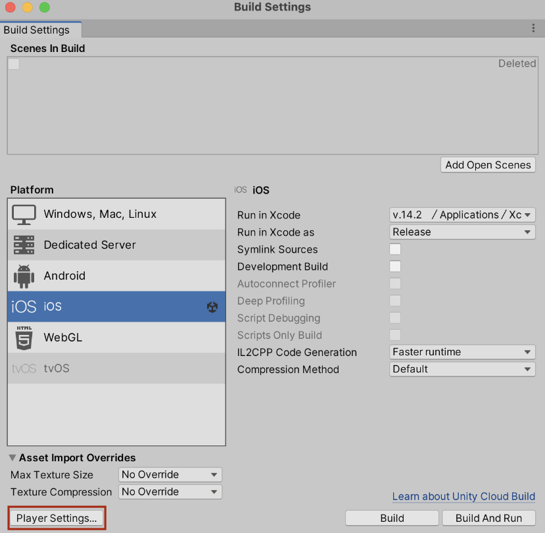Click the iOS platform icon in list
The width and height of the screenshot is (545, 533).
[24, 307]
